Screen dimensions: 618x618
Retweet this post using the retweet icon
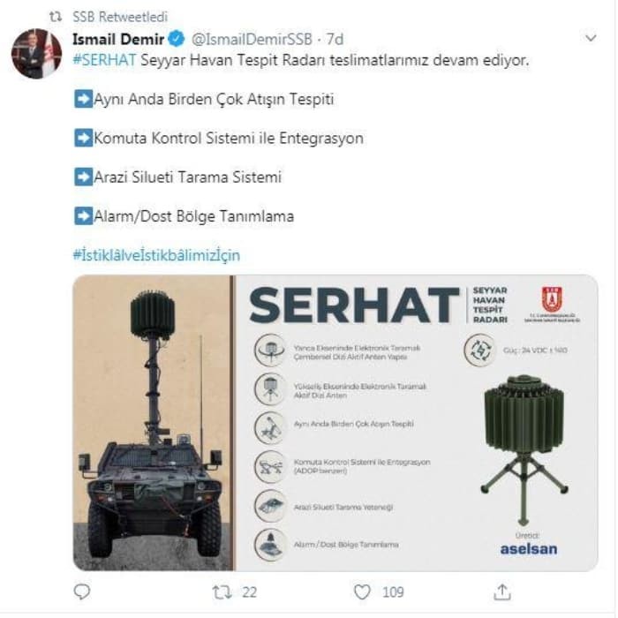pyautogui.click(x=222, y=592)
